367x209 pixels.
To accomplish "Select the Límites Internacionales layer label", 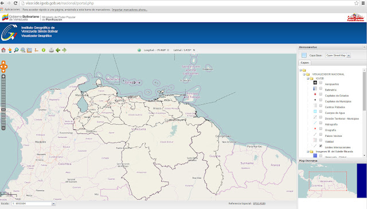I will 338,148.
